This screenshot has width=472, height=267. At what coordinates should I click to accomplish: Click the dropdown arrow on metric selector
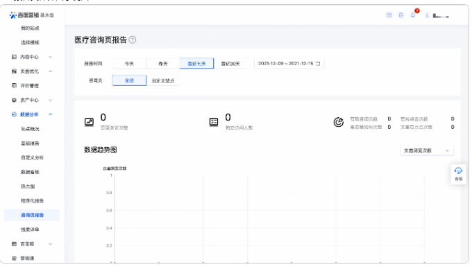pos(447,150)
